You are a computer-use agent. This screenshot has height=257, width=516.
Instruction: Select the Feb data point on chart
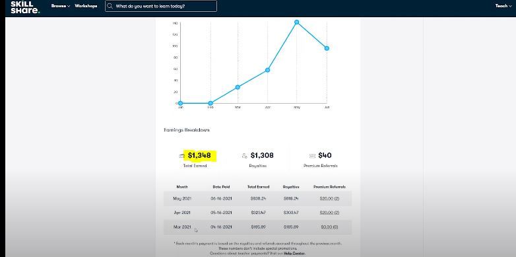(210, 103)
